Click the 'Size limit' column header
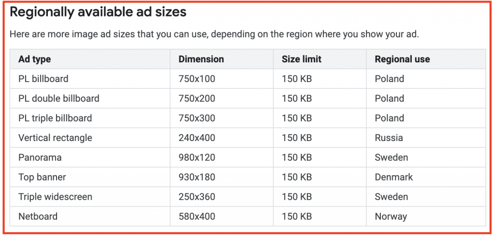 pos(302,59)
